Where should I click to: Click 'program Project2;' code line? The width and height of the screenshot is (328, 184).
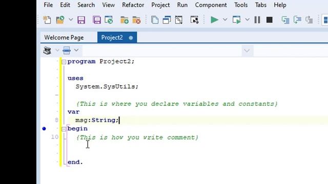[x=101, y=61]
